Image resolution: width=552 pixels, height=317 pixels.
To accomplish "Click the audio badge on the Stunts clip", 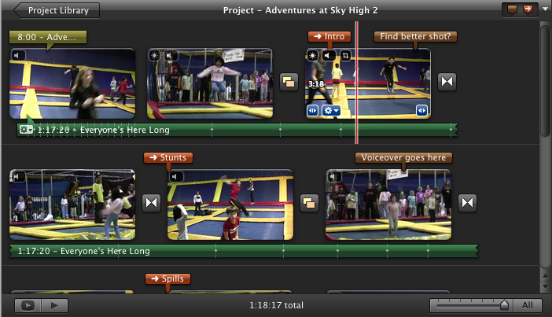I will [176, 176].
